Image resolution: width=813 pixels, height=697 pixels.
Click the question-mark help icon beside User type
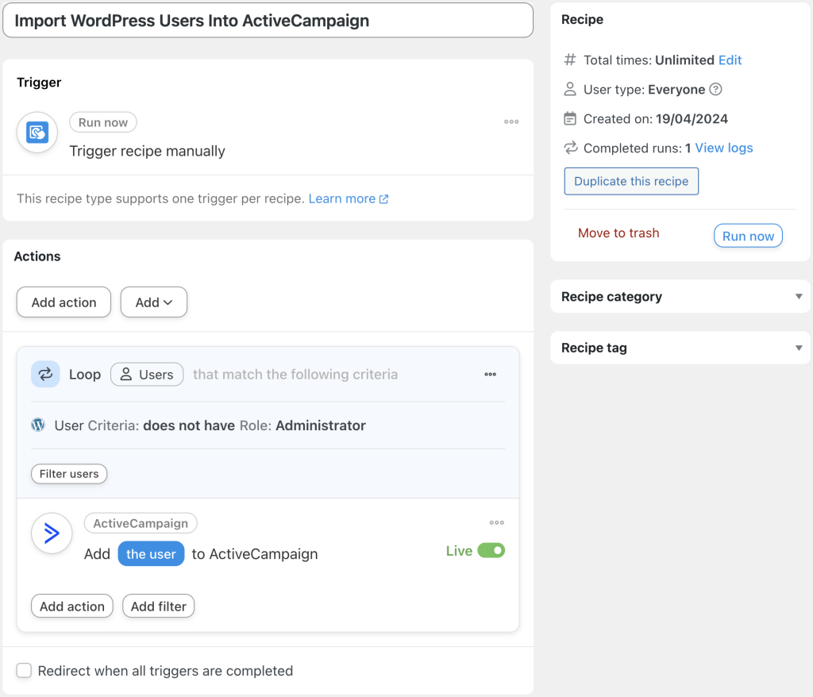(715, 89)
